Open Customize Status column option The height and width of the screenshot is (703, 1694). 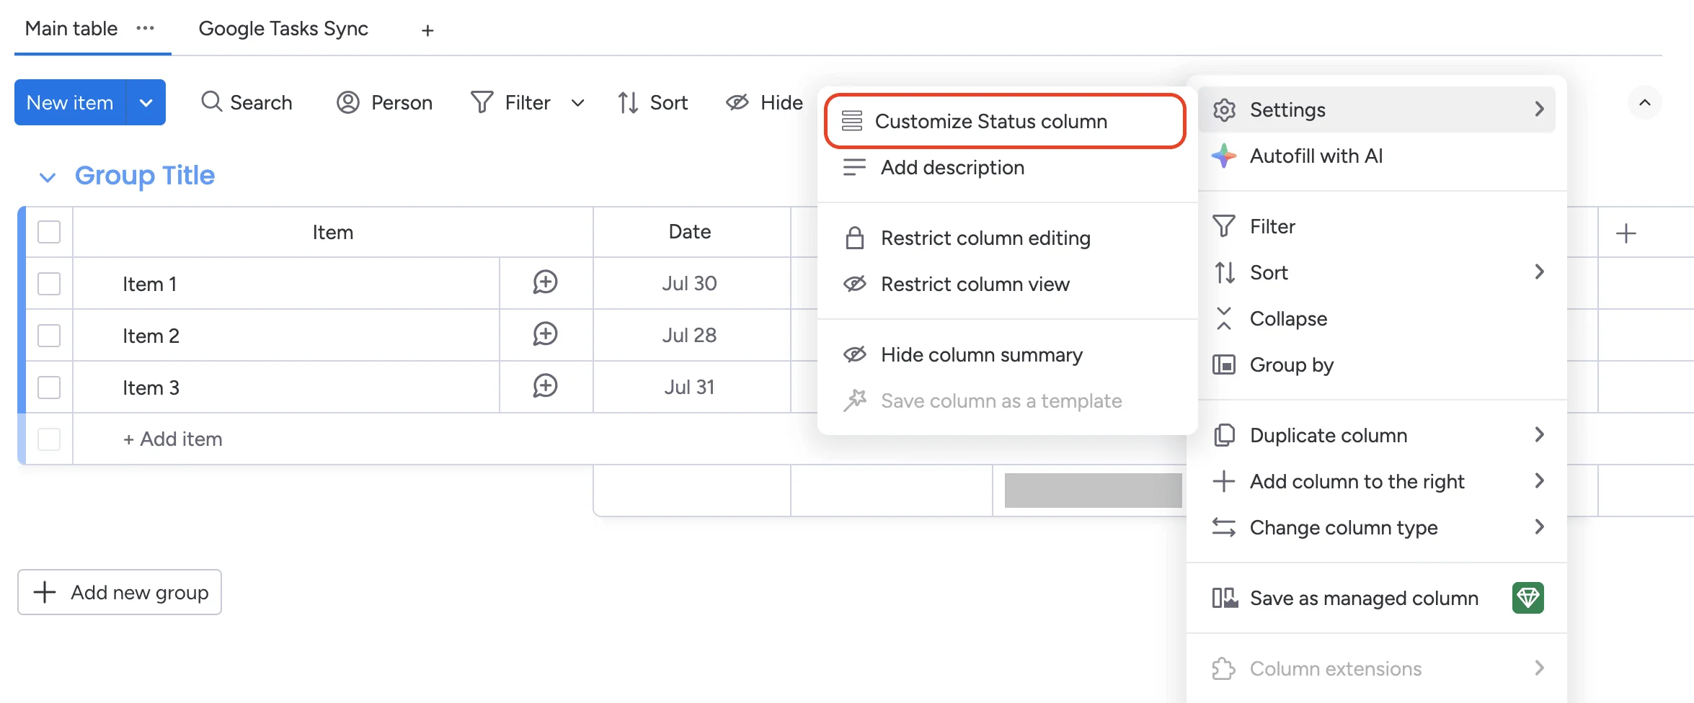(x=1005, y=121)
